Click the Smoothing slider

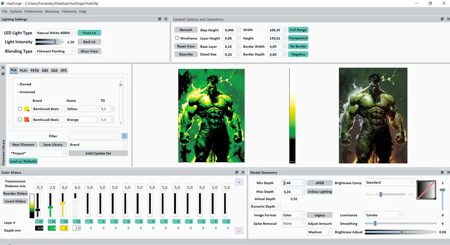400,223
